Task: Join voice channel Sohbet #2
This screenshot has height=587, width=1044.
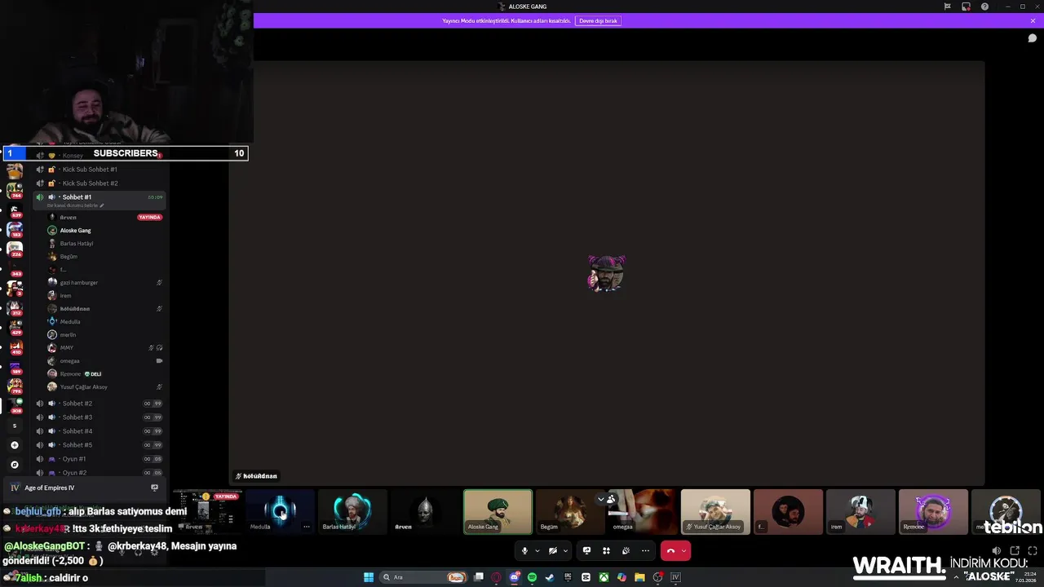Action: tap(99, 404)
